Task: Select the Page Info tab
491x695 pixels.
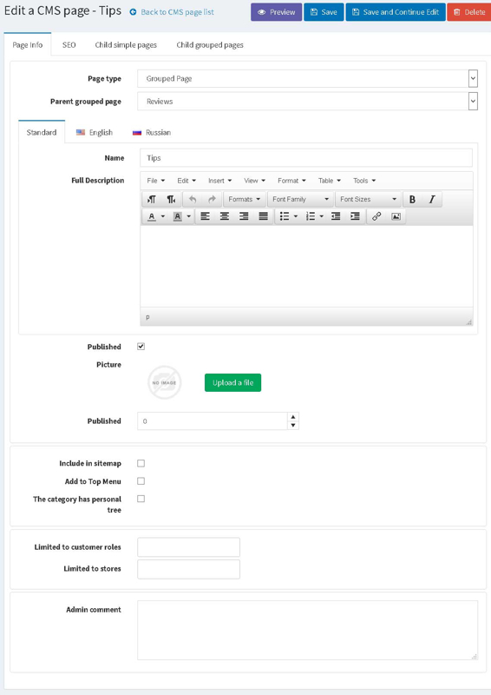Action: coord(28,45)
